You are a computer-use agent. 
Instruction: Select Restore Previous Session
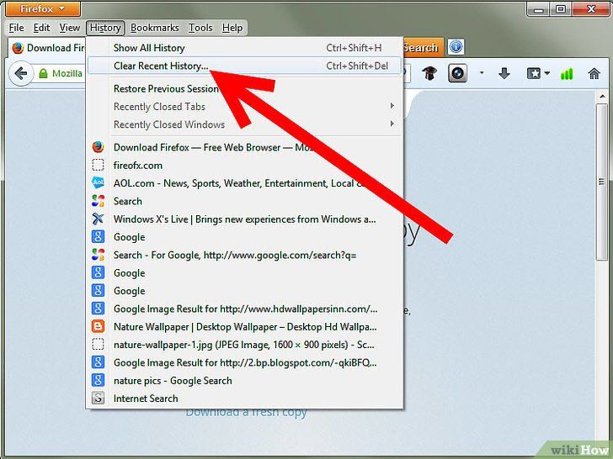[244, 88]
